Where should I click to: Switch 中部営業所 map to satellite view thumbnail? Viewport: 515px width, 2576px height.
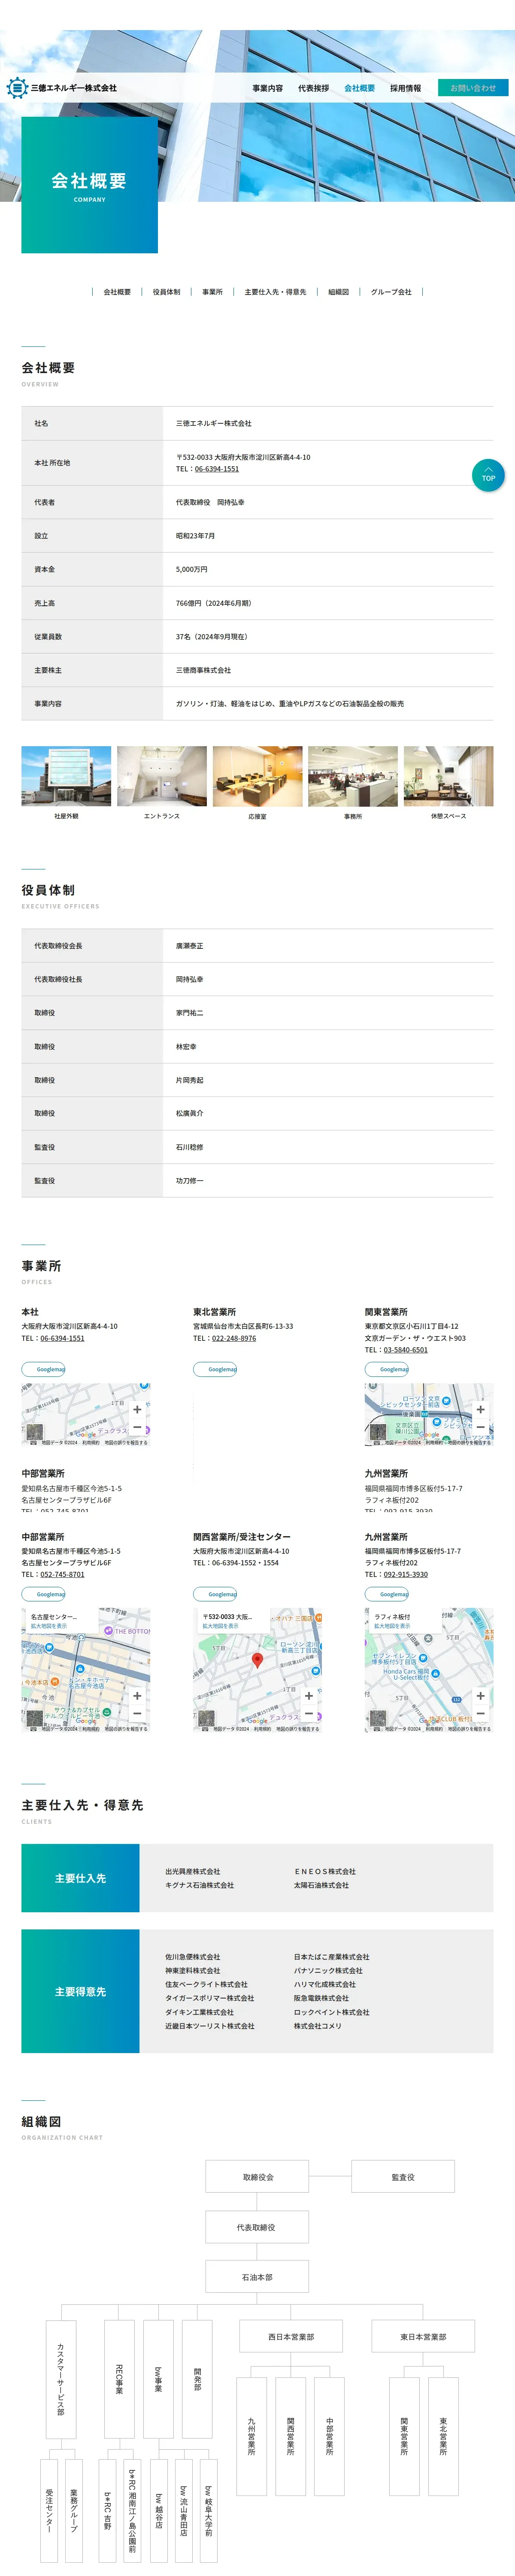(35, 1718)
